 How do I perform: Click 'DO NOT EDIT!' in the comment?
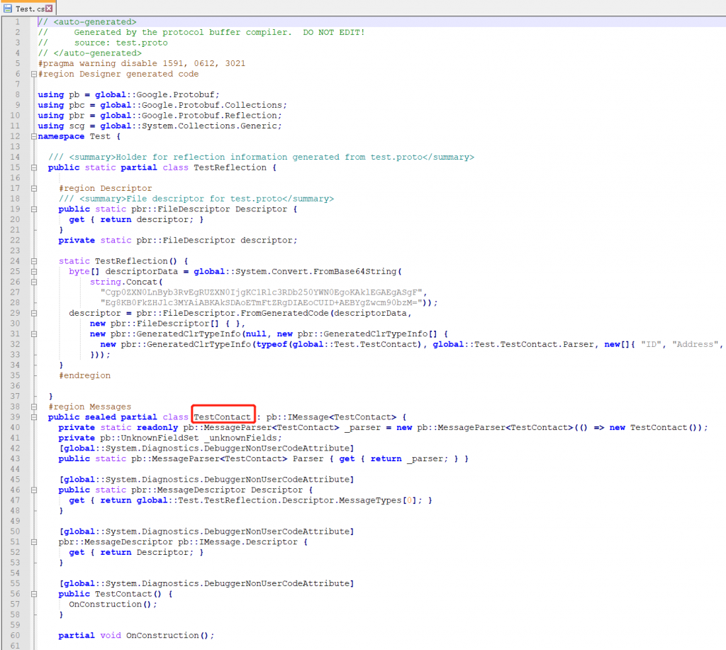[x=334, y=32]
